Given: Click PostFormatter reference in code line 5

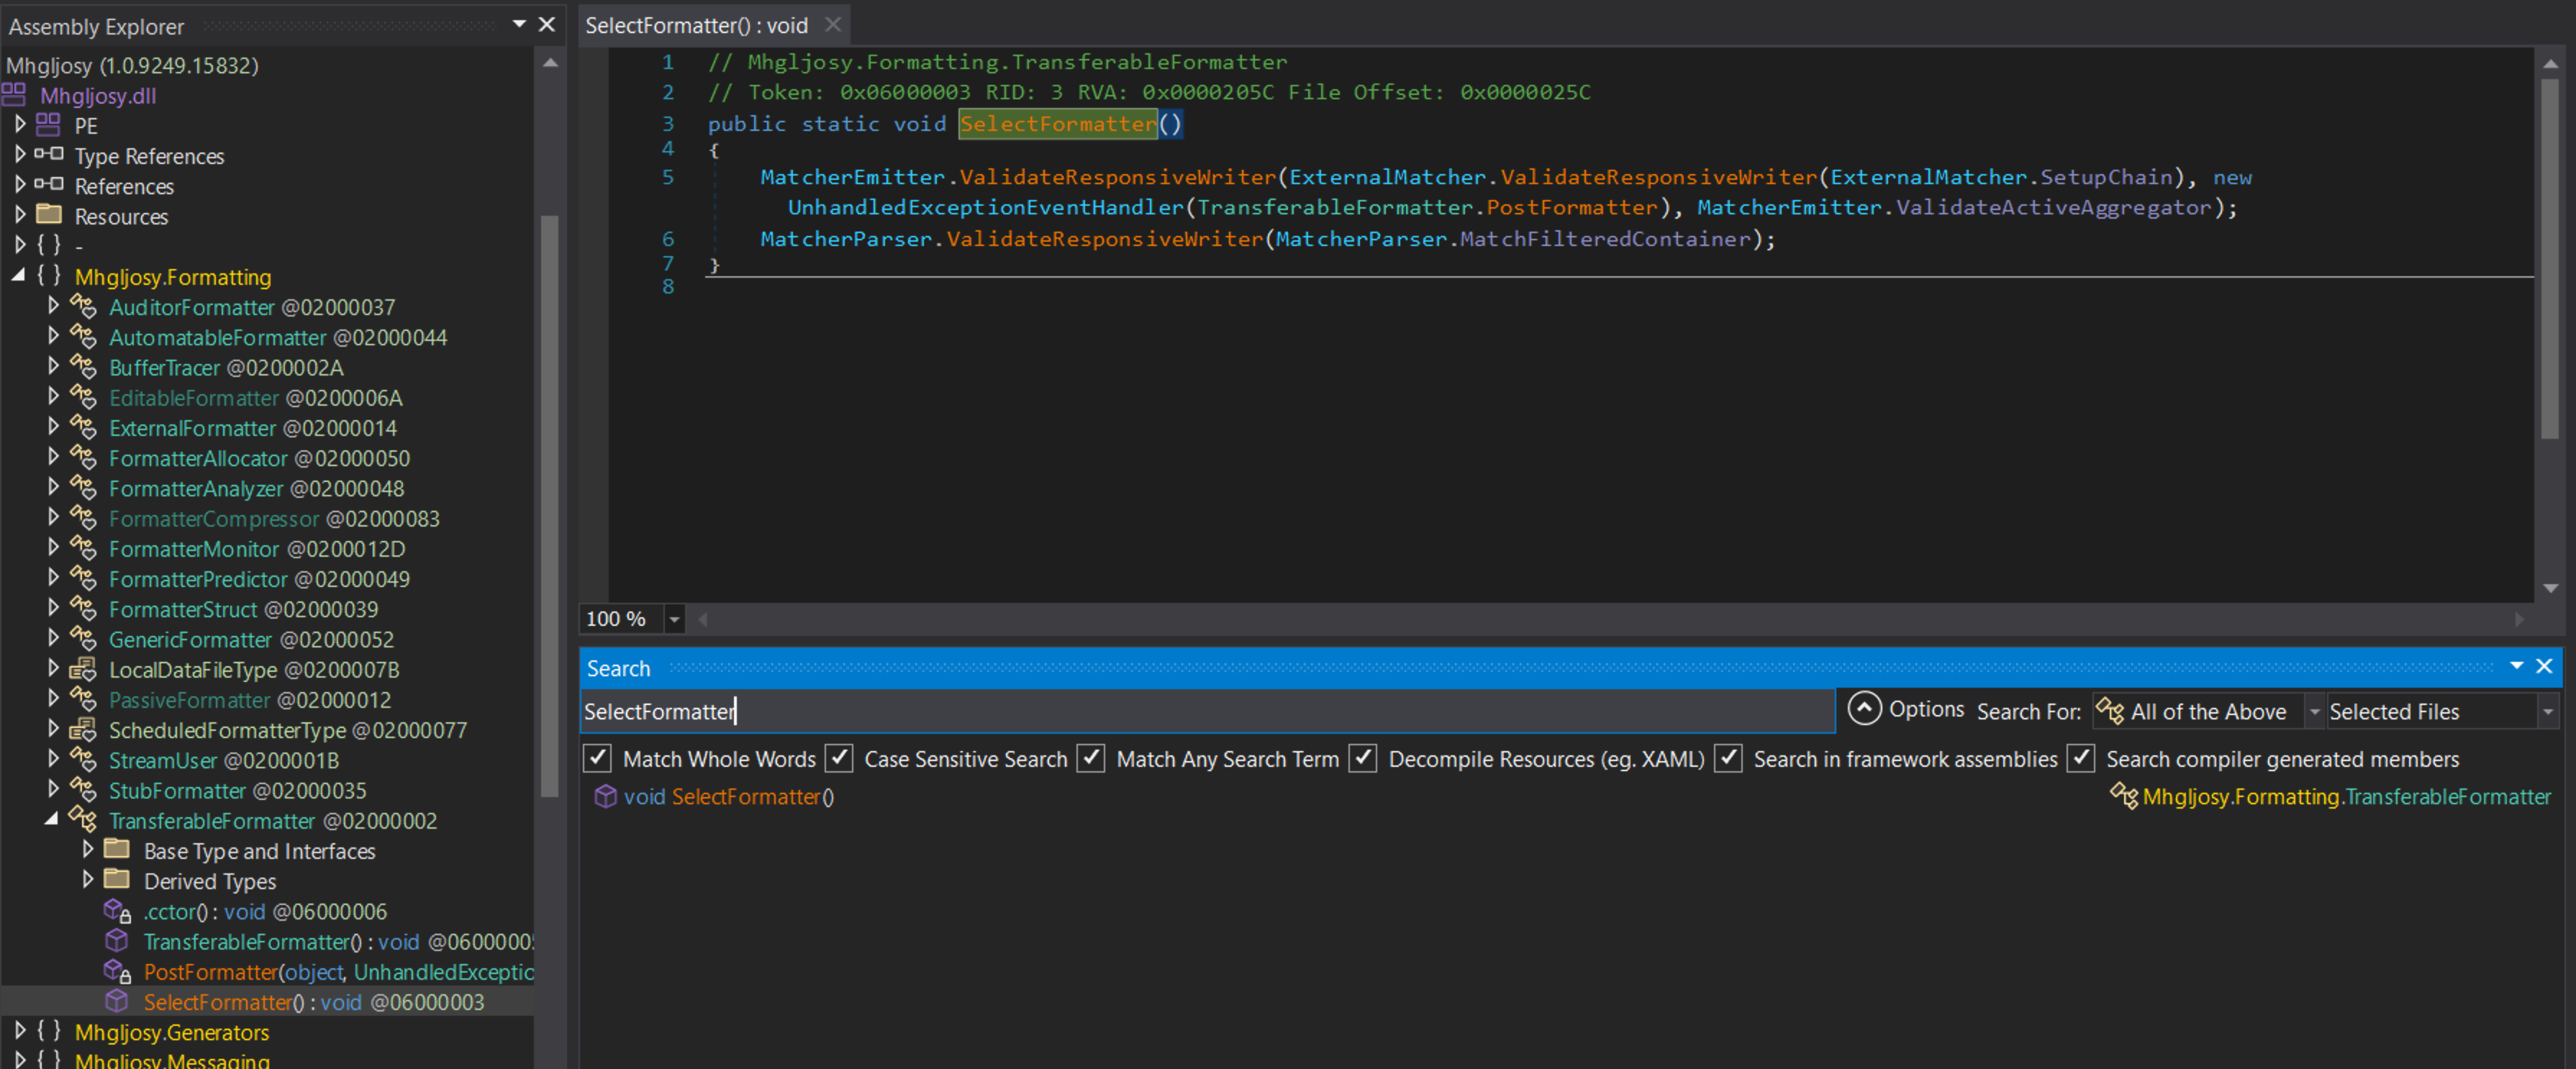Looking at the screenshot, I should [x=1572, y=207].
